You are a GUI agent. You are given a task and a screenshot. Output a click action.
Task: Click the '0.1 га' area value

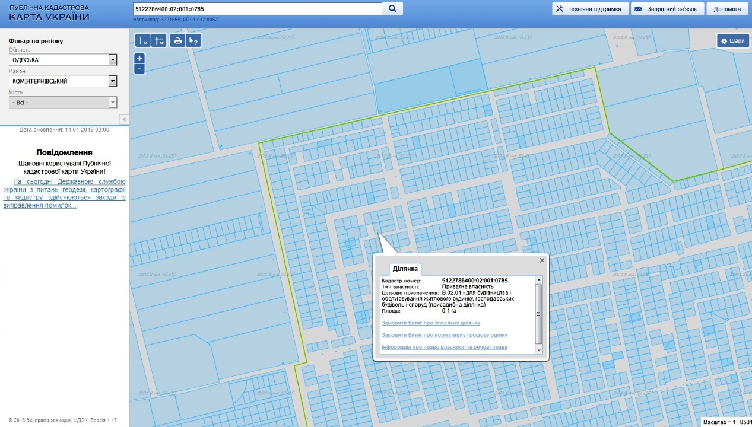(450, 311)
